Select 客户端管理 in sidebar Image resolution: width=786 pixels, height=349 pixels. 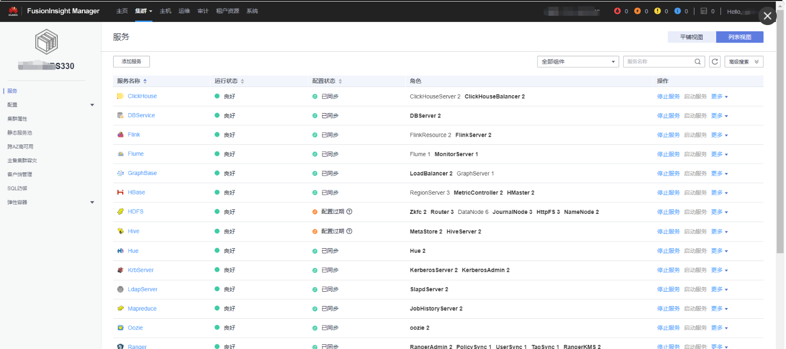pyautogui.click(x=19, y=174)
